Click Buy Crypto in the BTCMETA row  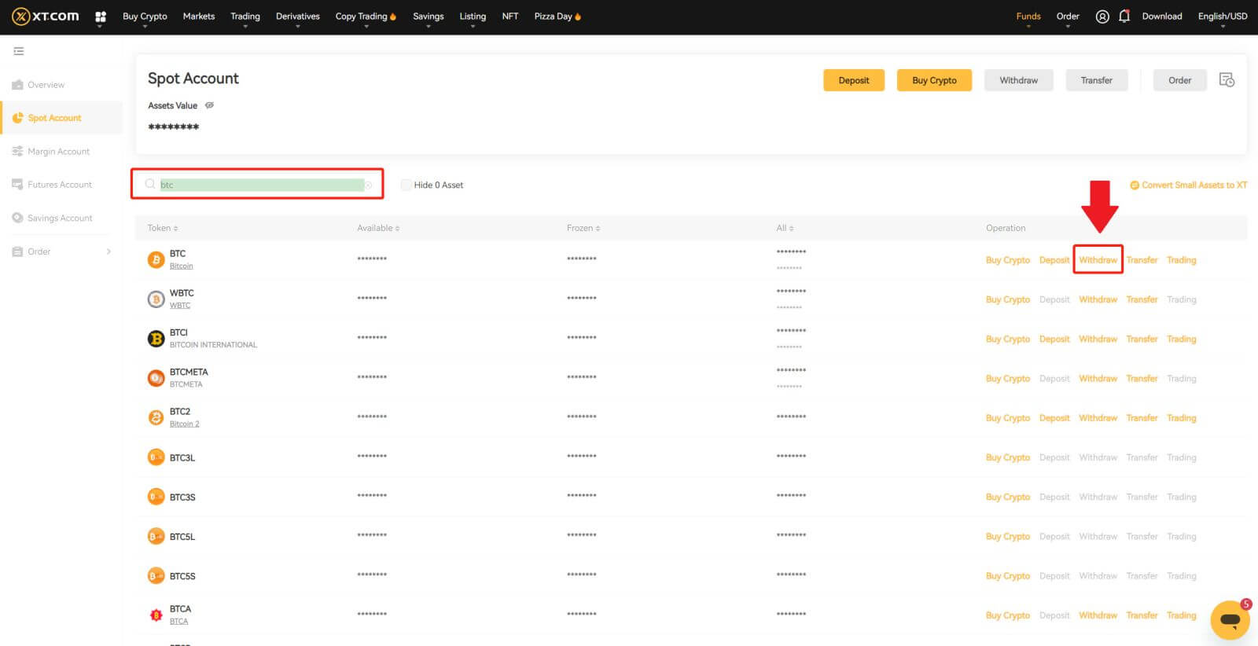[1007, 379]
